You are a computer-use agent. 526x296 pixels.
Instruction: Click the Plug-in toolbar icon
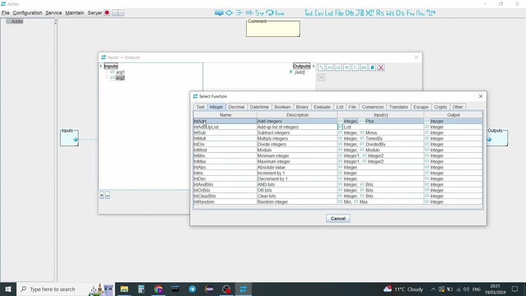pos(431,13)
